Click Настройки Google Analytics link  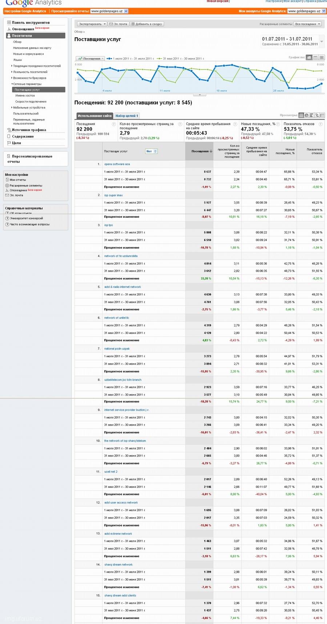click(x=25, y=11)
